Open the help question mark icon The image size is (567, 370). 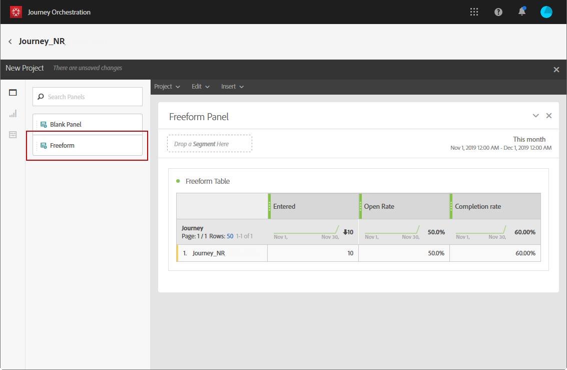click(x=498, y=12)
